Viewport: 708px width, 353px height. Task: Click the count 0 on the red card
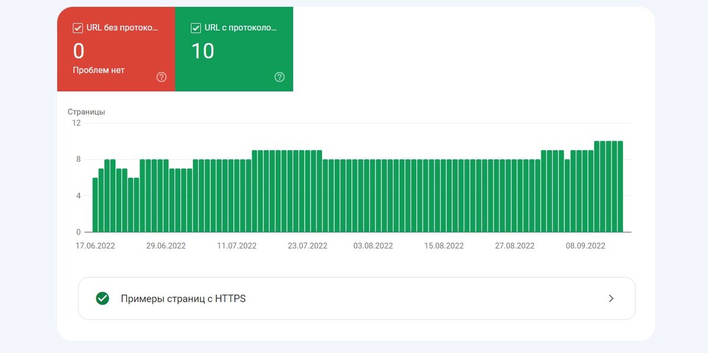point(78,51)
